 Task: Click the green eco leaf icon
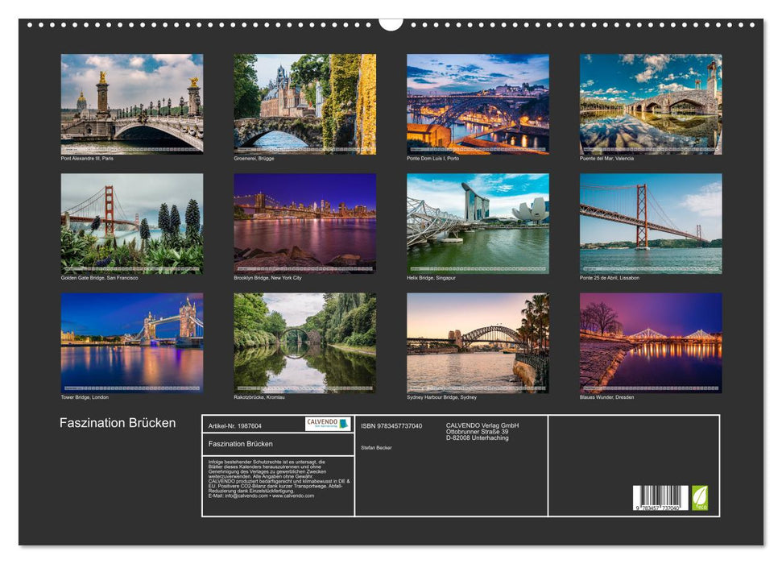click(x=700, y=498)
